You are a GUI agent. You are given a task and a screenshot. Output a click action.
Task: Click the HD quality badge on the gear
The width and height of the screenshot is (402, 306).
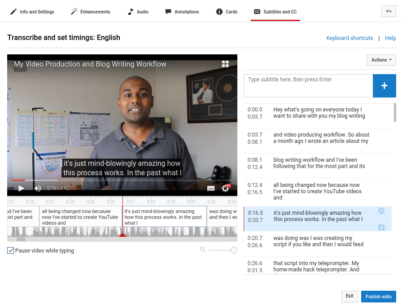point(228,184)
